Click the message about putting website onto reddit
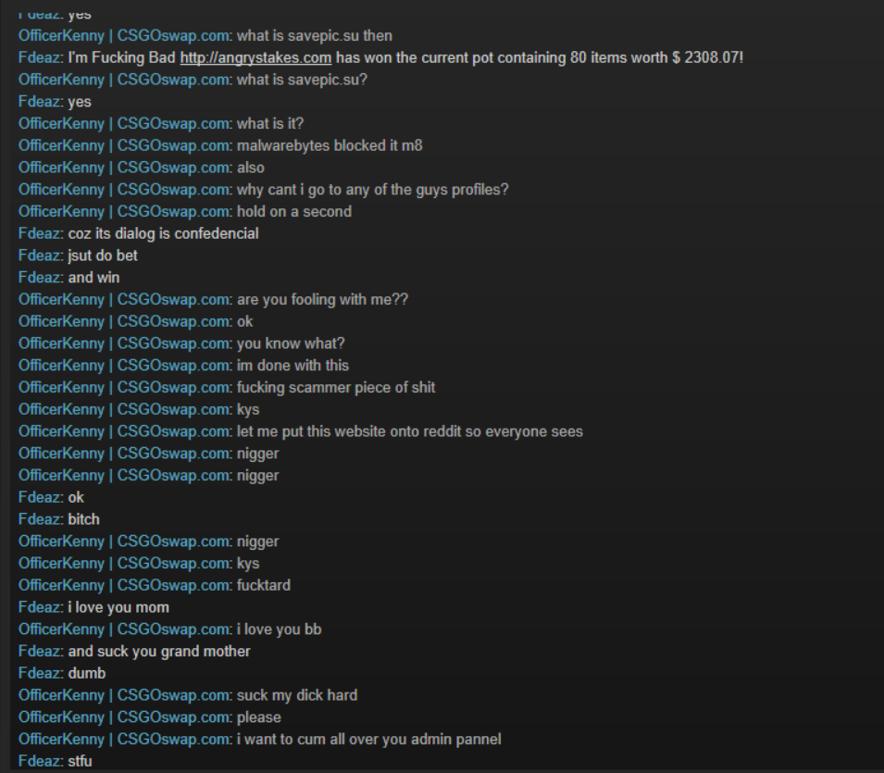The width and height of the screenshot is (884, 773). (x=410, y=432)
